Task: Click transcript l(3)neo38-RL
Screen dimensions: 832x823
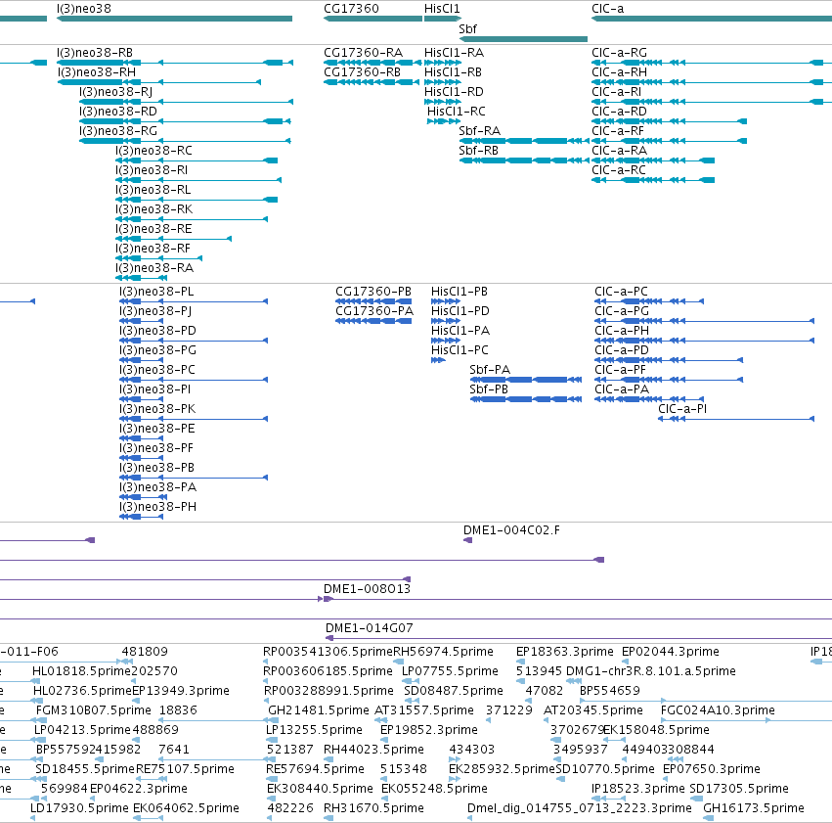Action: coord(153,190)
